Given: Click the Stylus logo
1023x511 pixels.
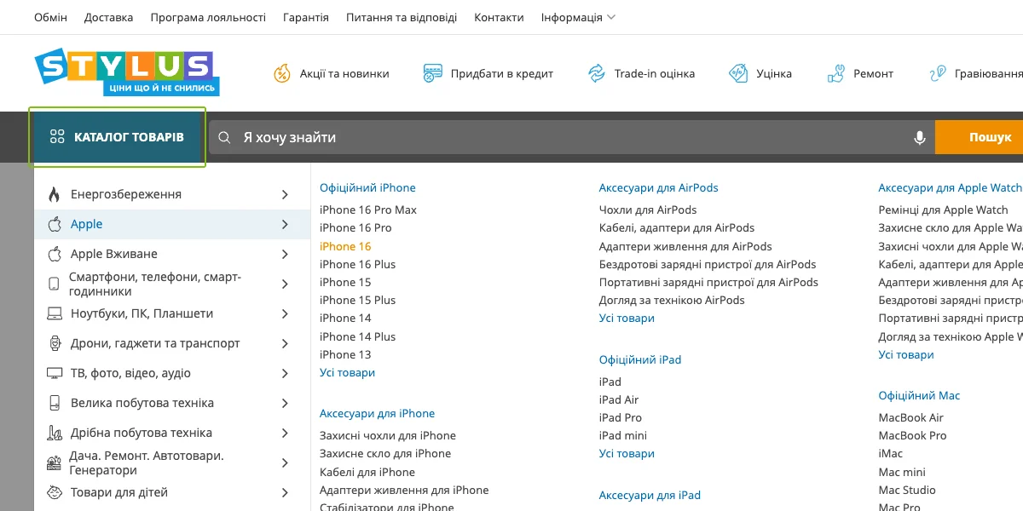Looking at the screenshot, I should pos(126,72).
